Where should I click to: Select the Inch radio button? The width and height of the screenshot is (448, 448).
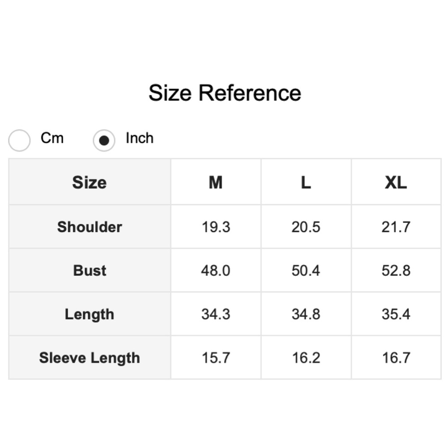104,140
